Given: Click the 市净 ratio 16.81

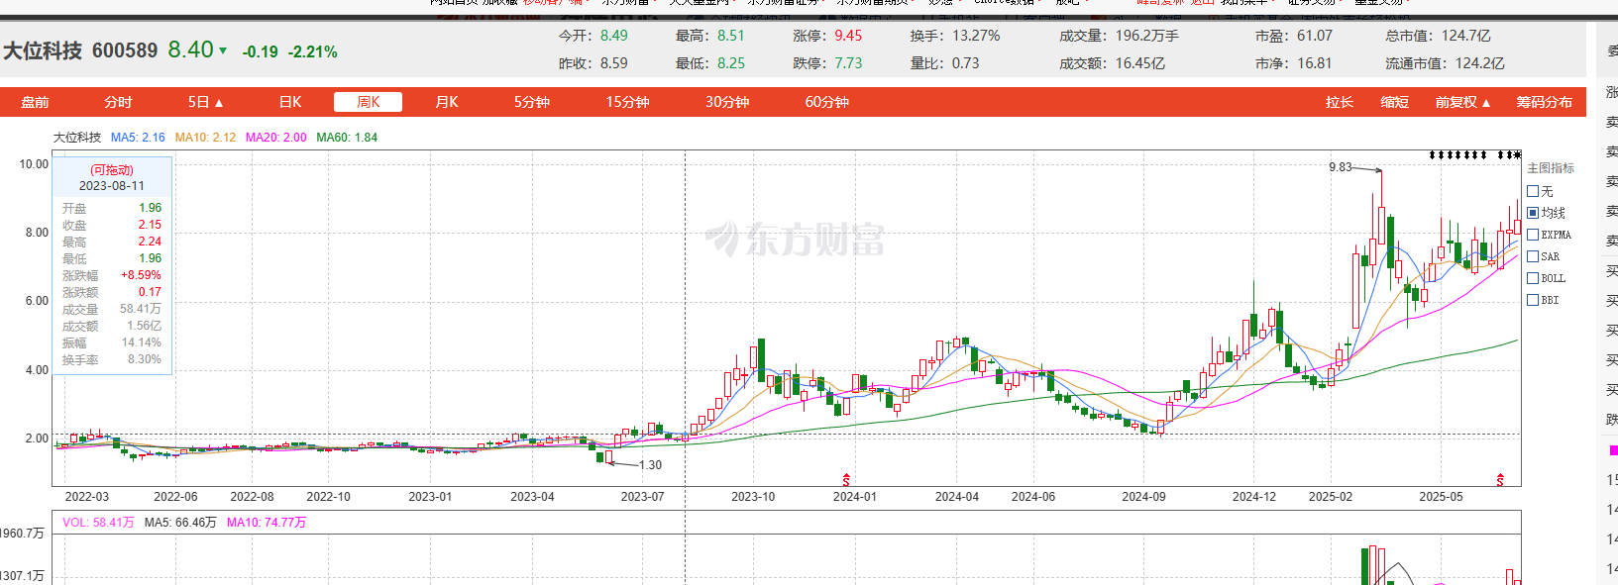Looking at the screenshot, I should [1315, 63].
